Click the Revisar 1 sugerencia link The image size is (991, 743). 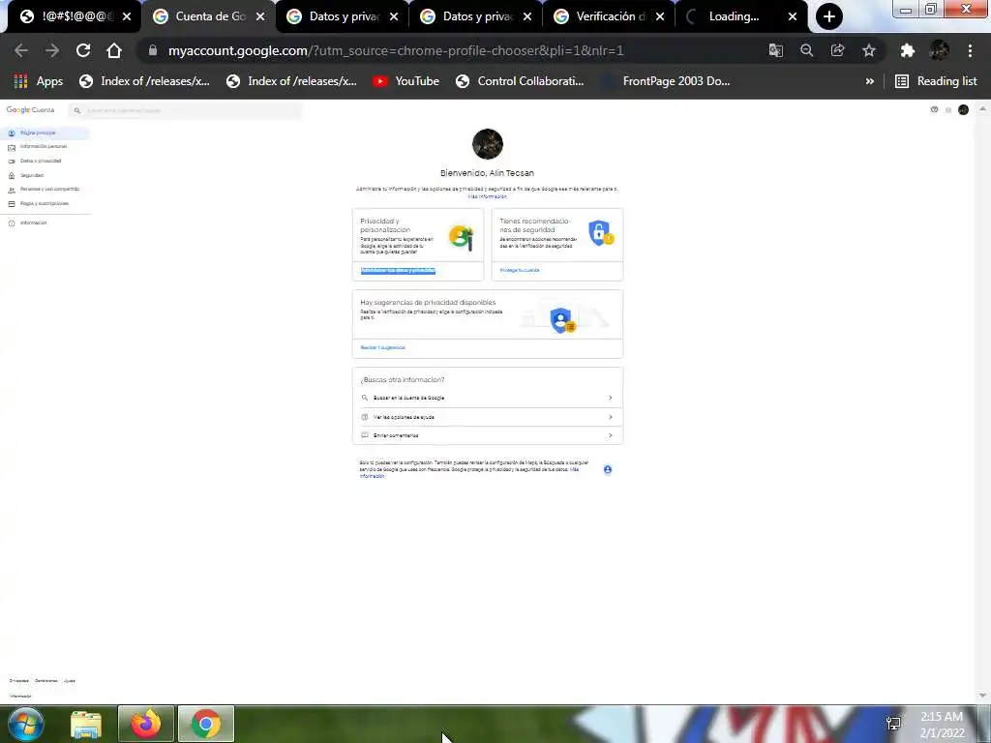(x=382, y=347)
